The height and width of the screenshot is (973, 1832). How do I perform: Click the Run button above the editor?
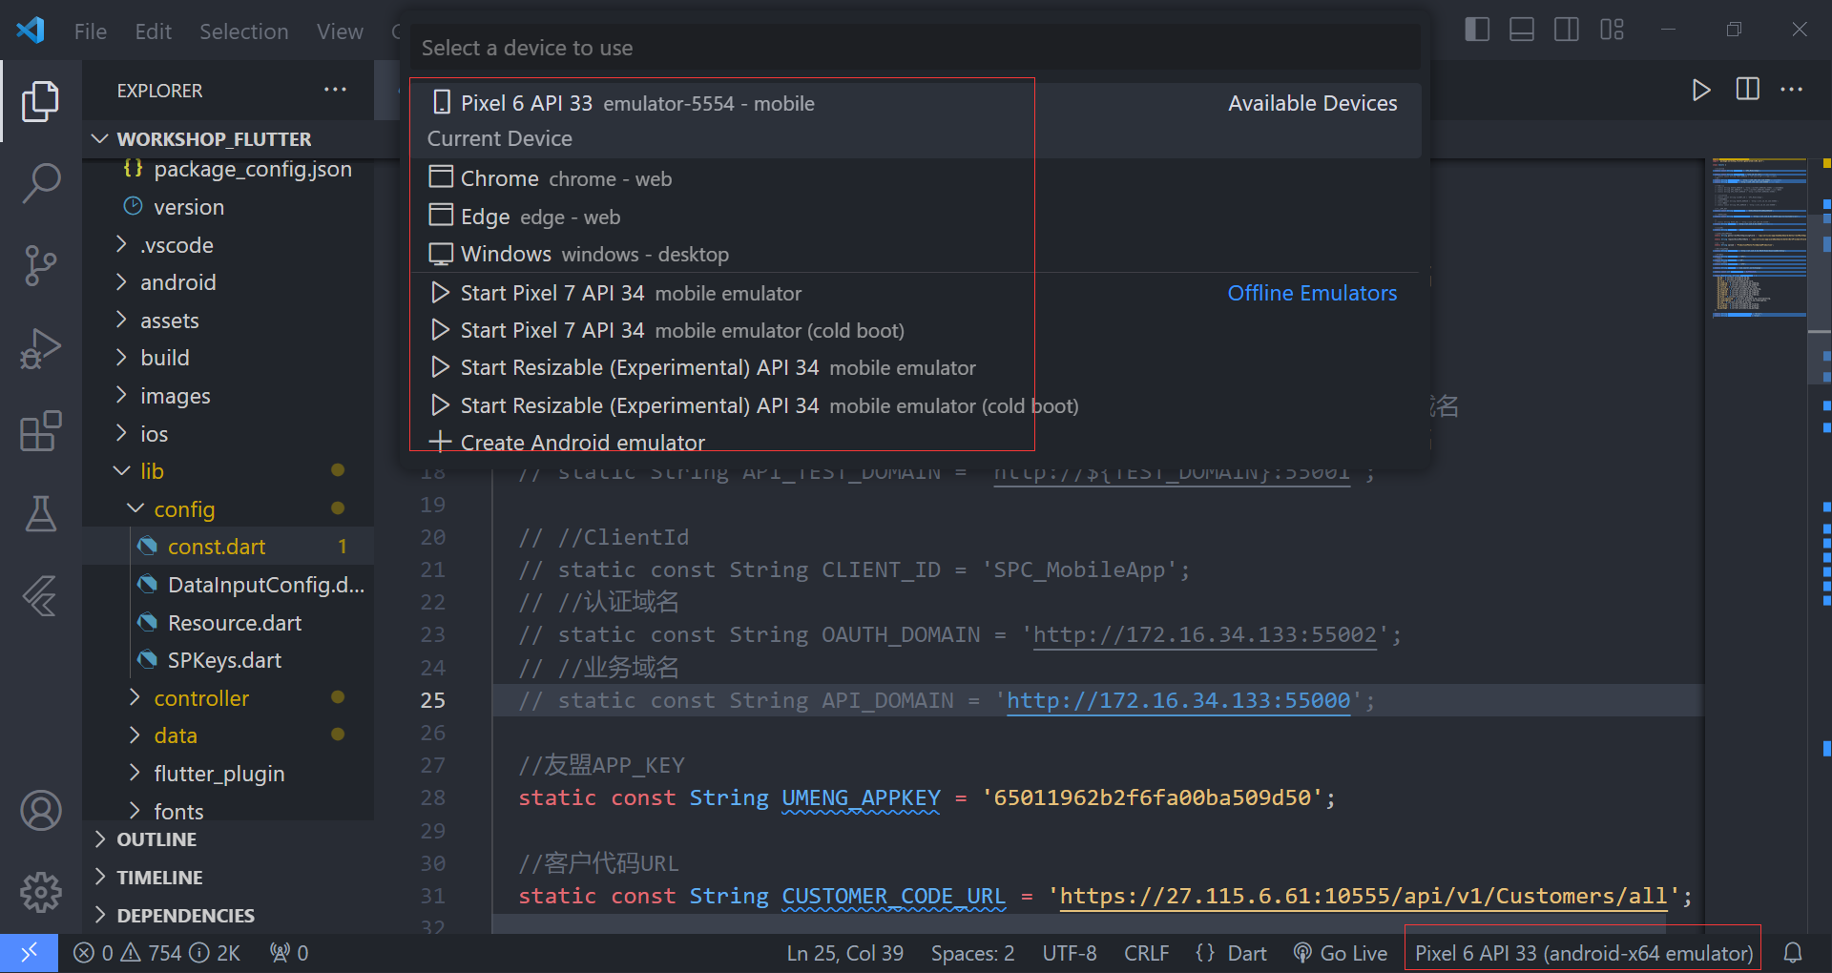(1701, 90)
